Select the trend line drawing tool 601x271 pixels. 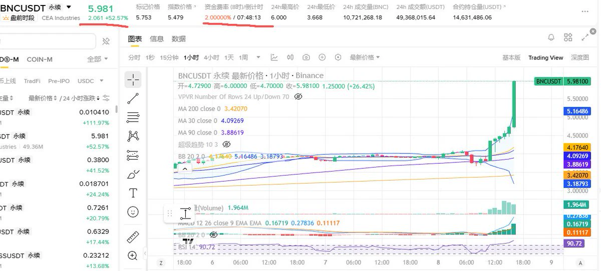[x=133, y=98]
